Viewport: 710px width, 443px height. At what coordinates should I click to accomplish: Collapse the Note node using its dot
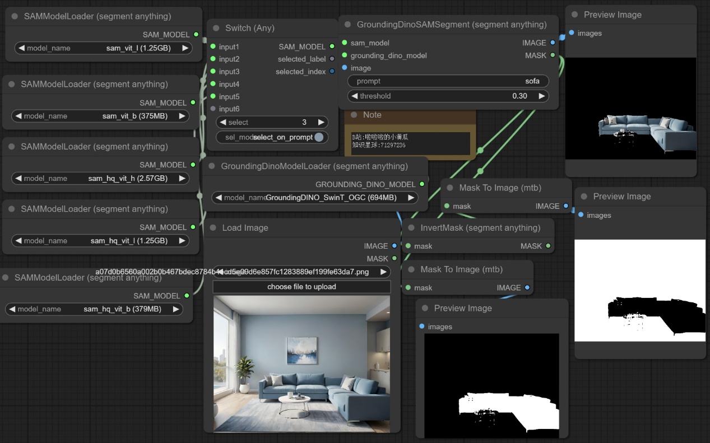(x=354, y=115)
